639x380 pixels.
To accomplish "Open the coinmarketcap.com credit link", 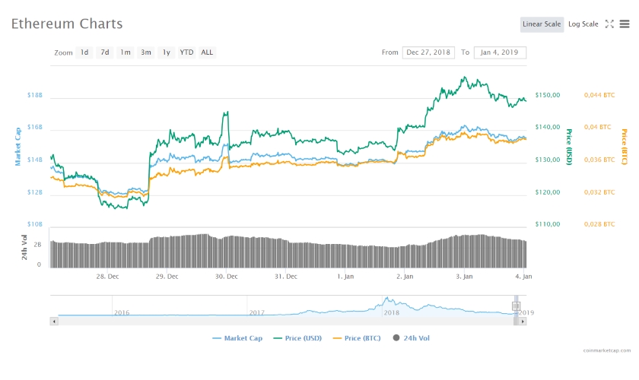I will (x=607, y=350).
